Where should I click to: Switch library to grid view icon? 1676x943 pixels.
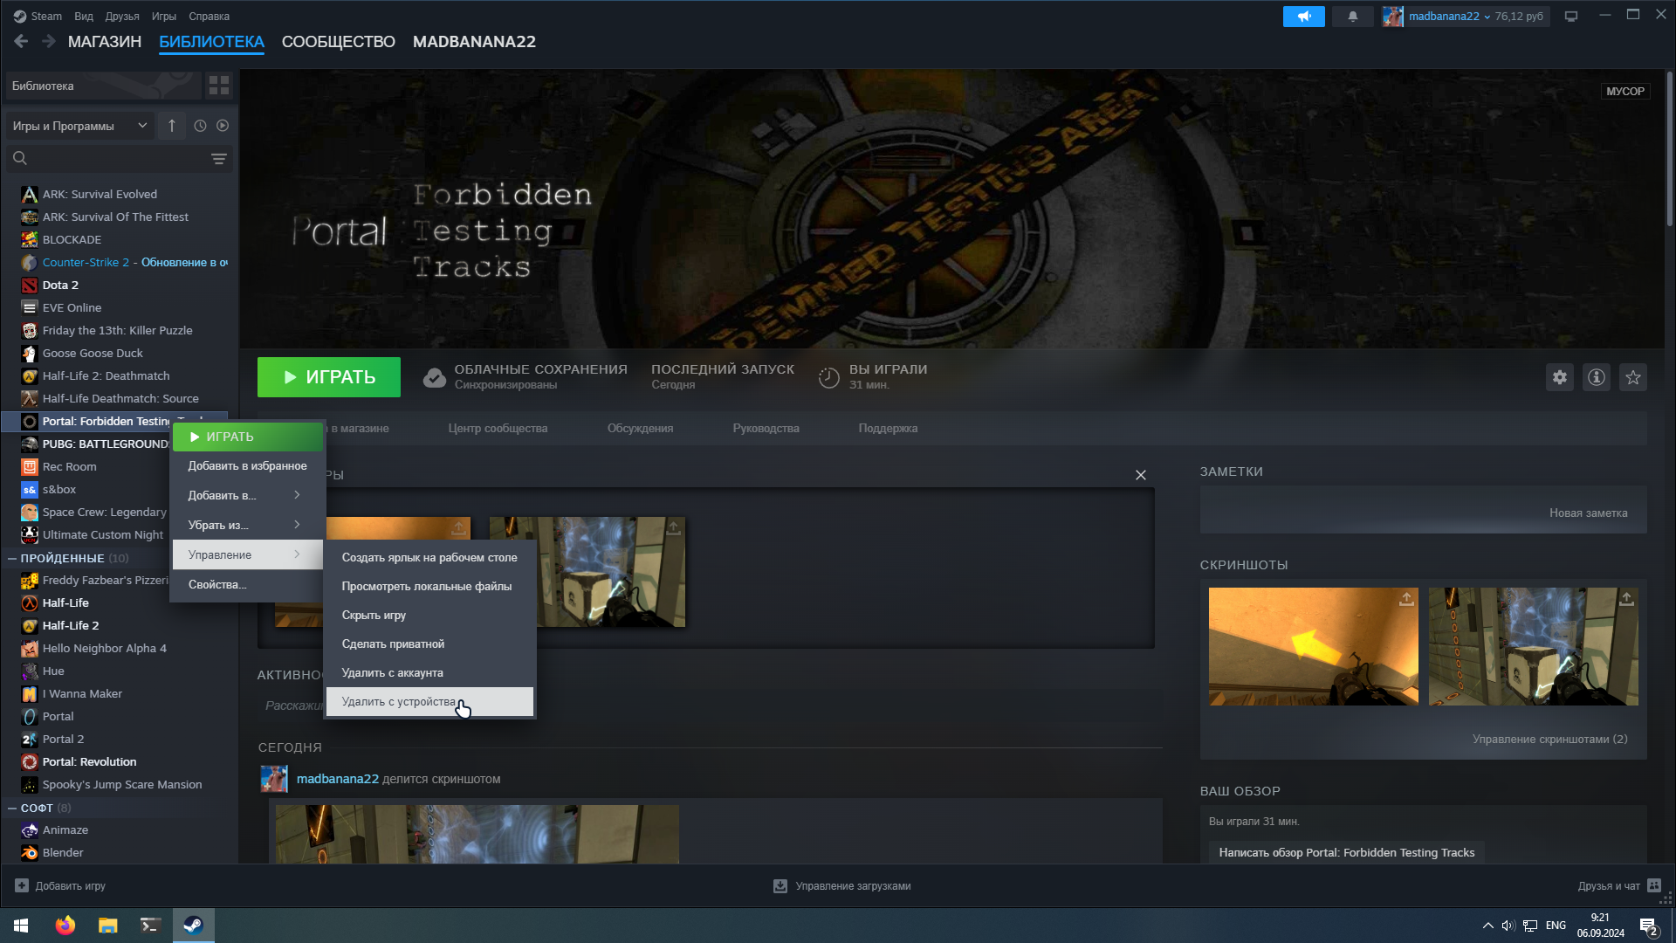219,86
